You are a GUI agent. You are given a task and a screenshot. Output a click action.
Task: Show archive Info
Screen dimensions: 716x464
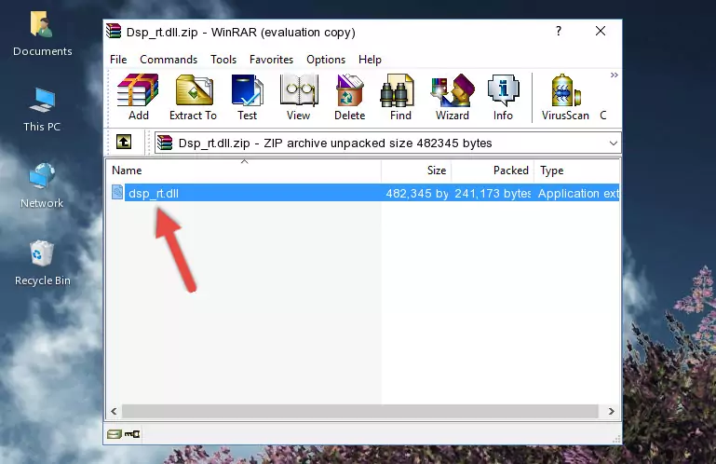(503, 97)
